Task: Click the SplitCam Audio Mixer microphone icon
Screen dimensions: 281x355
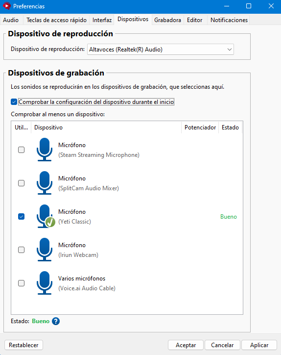Action: [45, 183]
